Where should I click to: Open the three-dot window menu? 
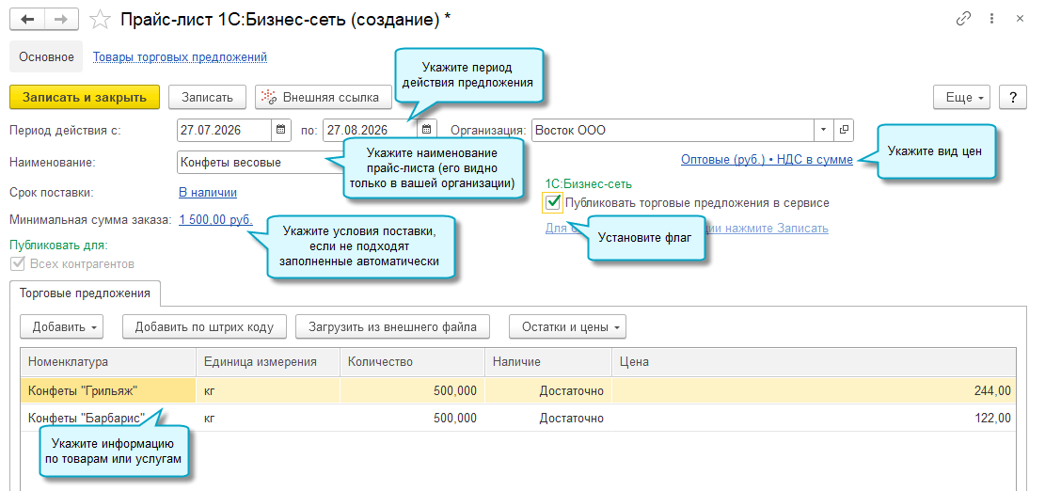click(992, 19)
